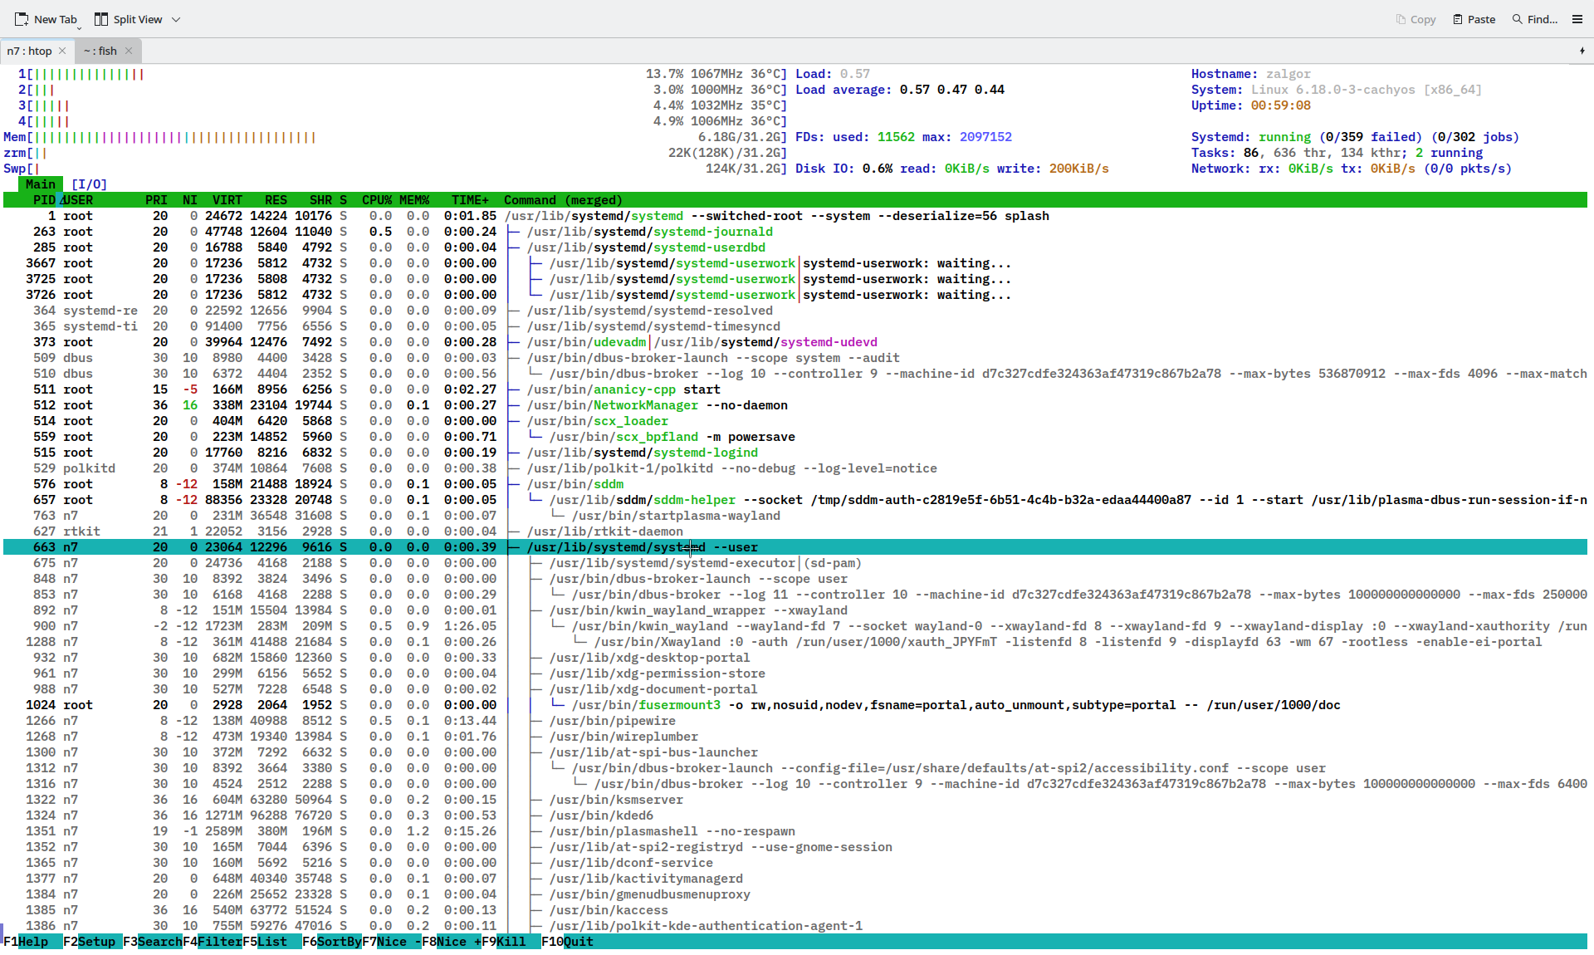Click the Paste toolbar icon
Screen dimensions: 1594x955
click(x=1458, y=19)
